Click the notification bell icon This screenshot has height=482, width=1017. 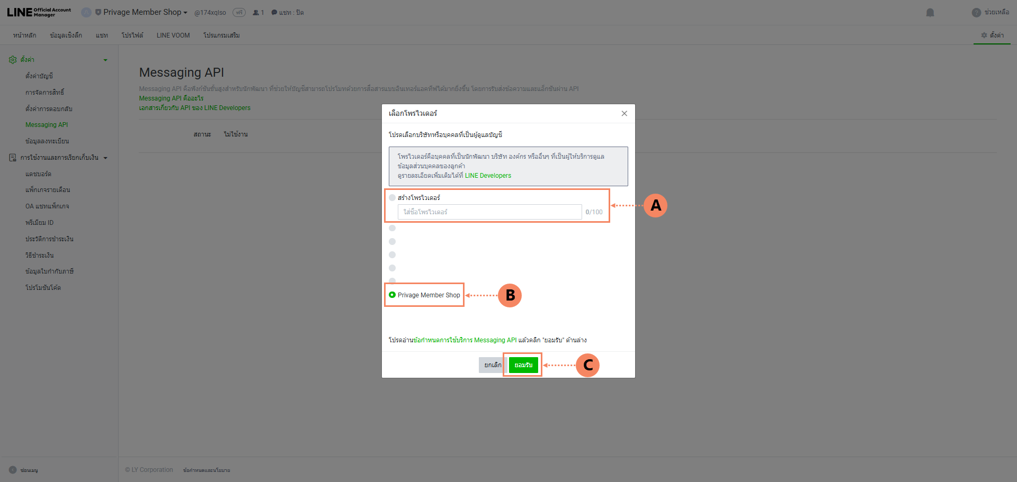[x=930, y=13]
